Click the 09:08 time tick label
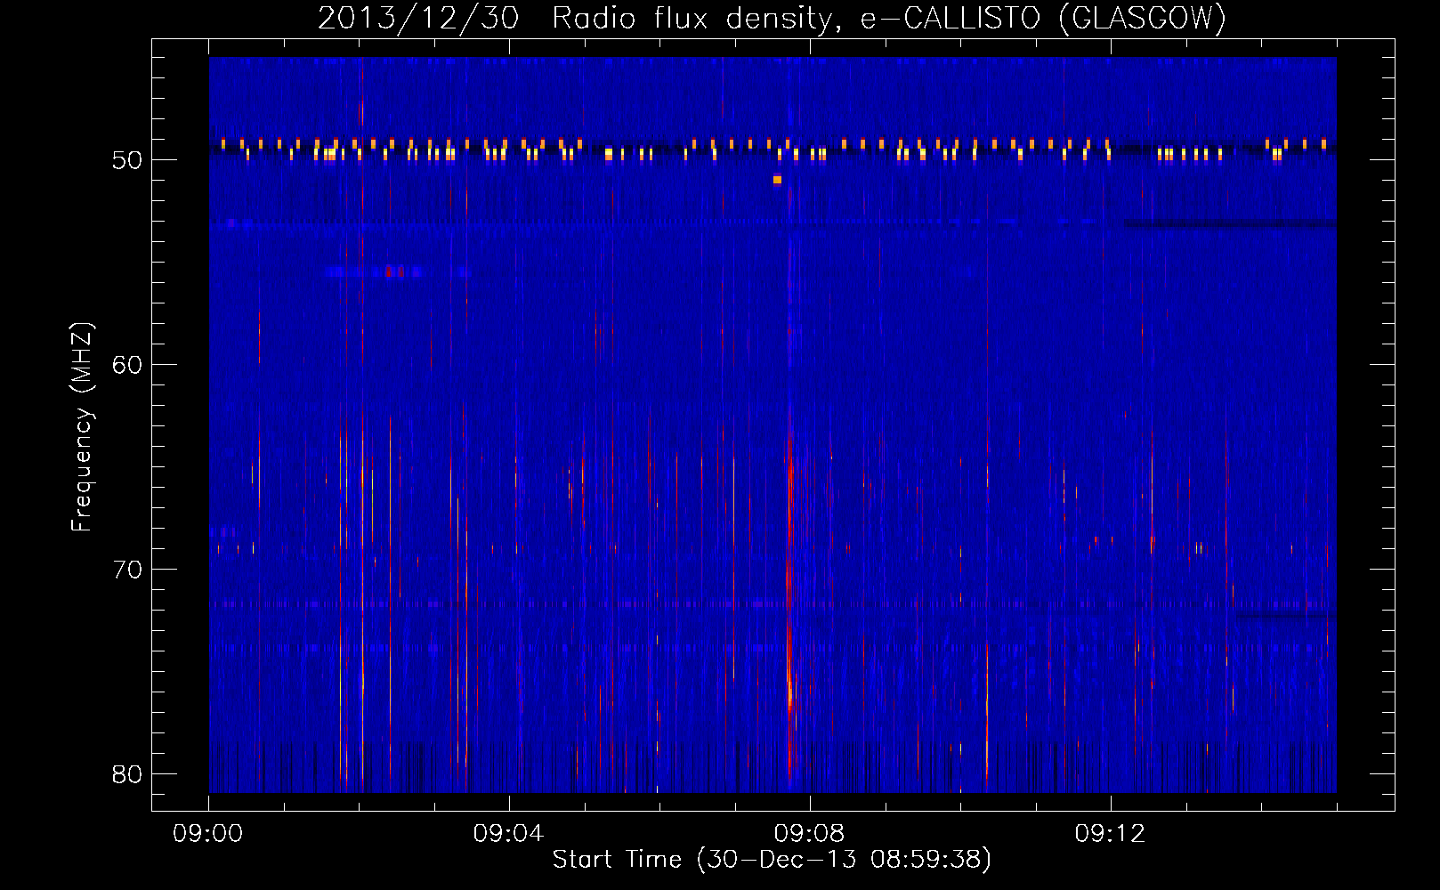1440x890 pixels. point(809,834)
